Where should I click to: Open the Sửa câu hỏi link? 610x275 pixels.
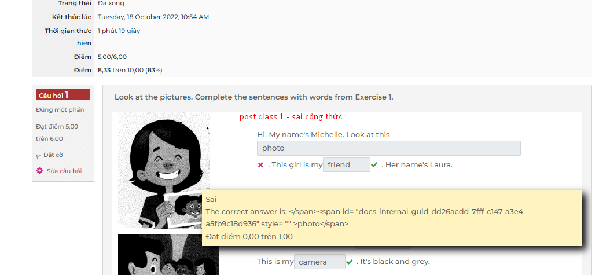(x=64, y=171)
